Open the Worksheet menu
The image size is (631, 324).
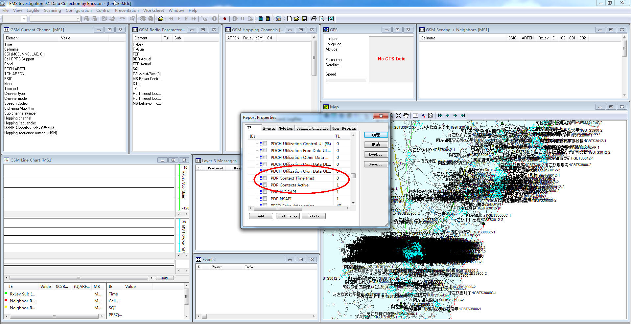click(153, 10)
